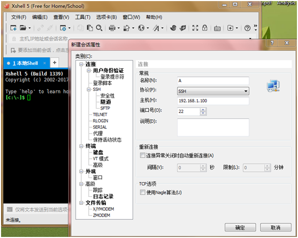Click the 取消 button
Image resolution: width=298 pixels, height=238 pixels.
[x=276, y=227]
